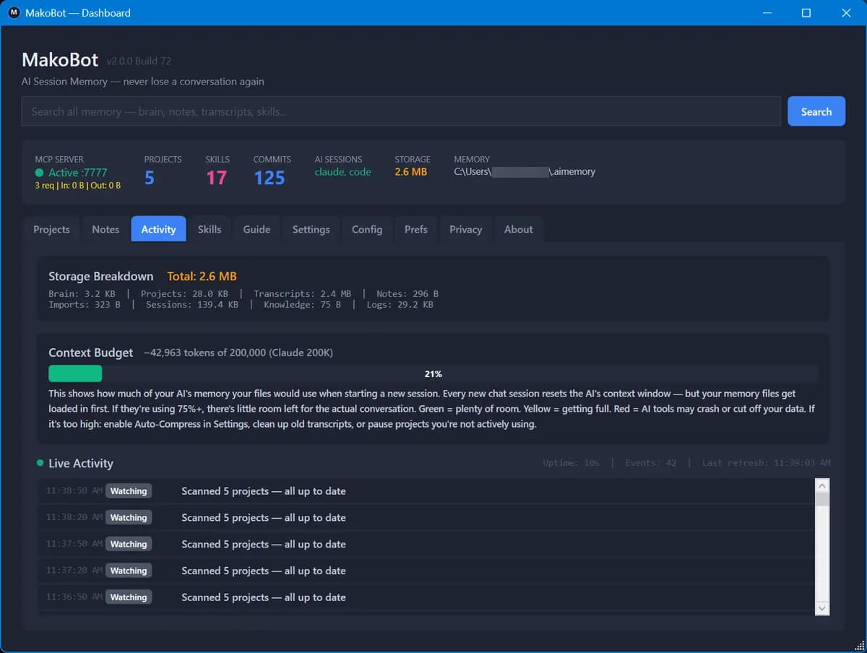Click the Search button
The width and height of the screenshot is (867, 653).
[x=816, y=111]
